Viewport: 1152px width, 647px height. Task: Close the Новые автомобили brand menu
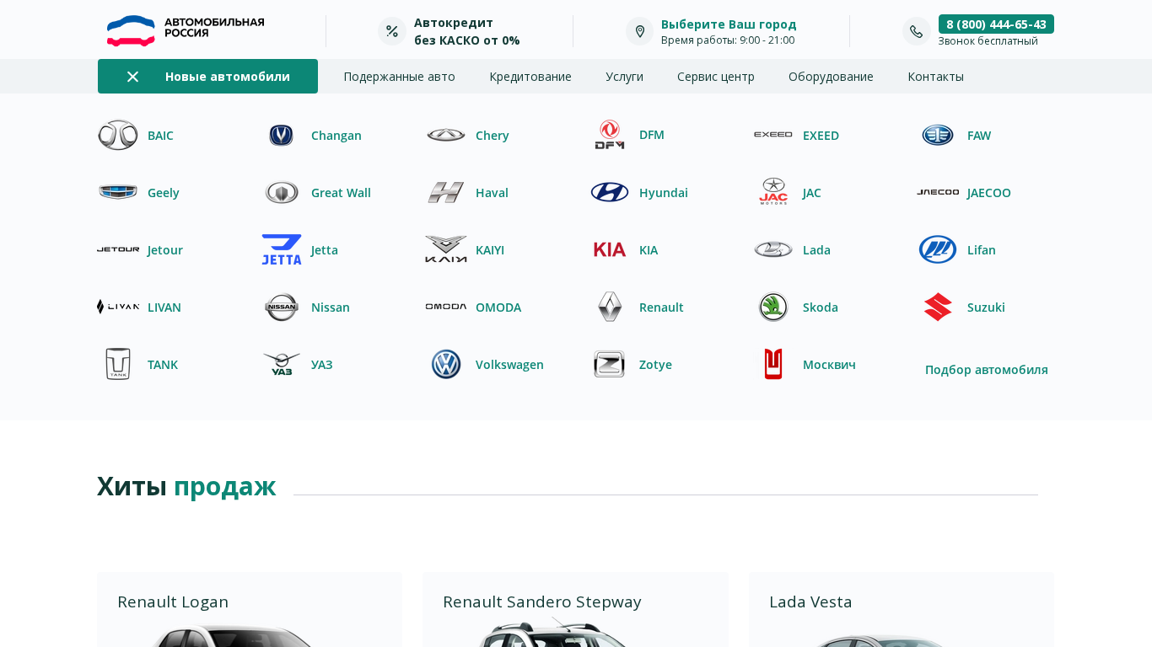pyautogui.click(x=132, y=77)
